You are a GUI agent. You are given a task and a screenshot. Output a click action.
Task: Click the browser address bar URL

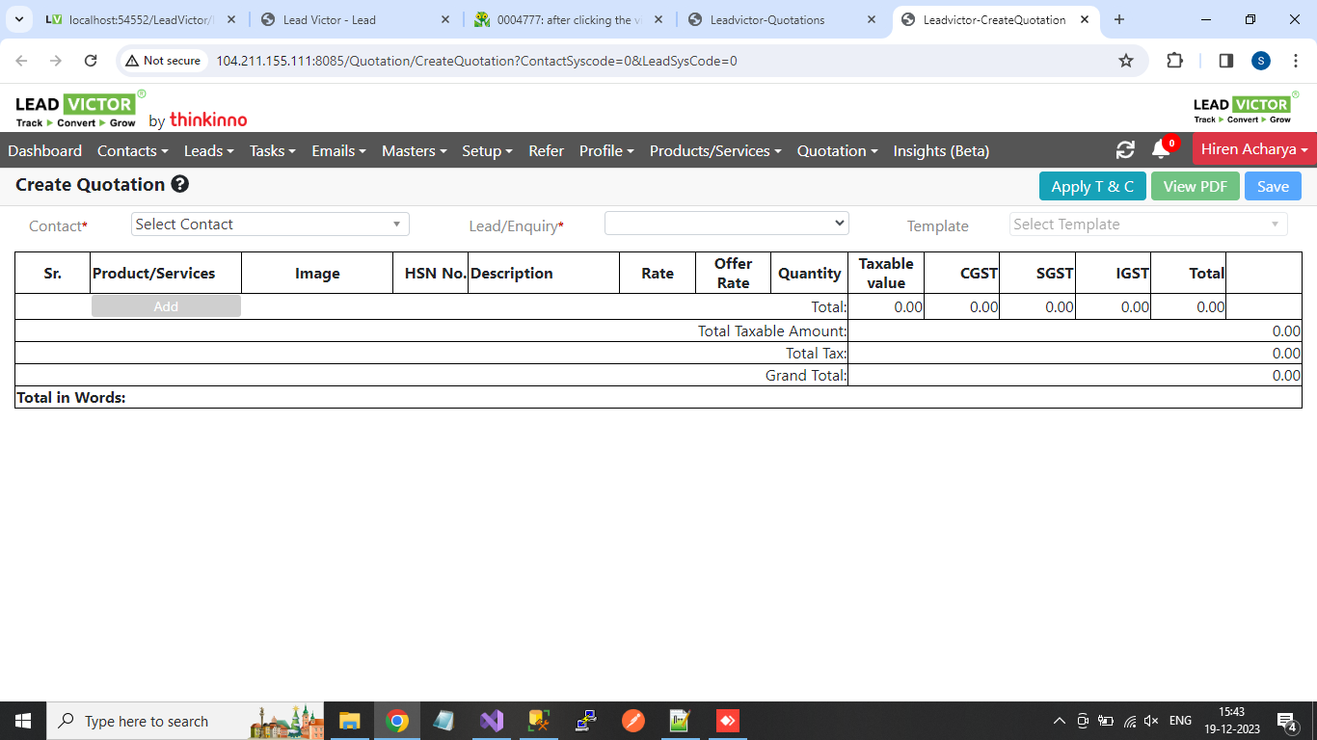(476, 61)
